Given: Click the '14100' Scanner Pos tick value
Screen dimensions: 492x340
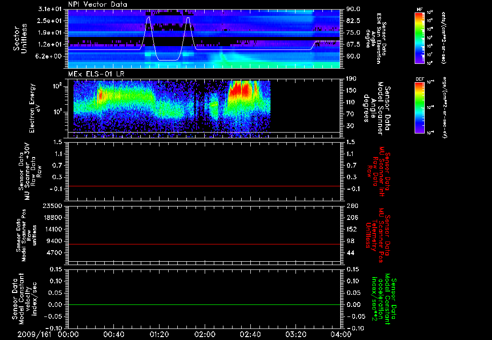Looking at the screenshot, I should pos(53,229).
